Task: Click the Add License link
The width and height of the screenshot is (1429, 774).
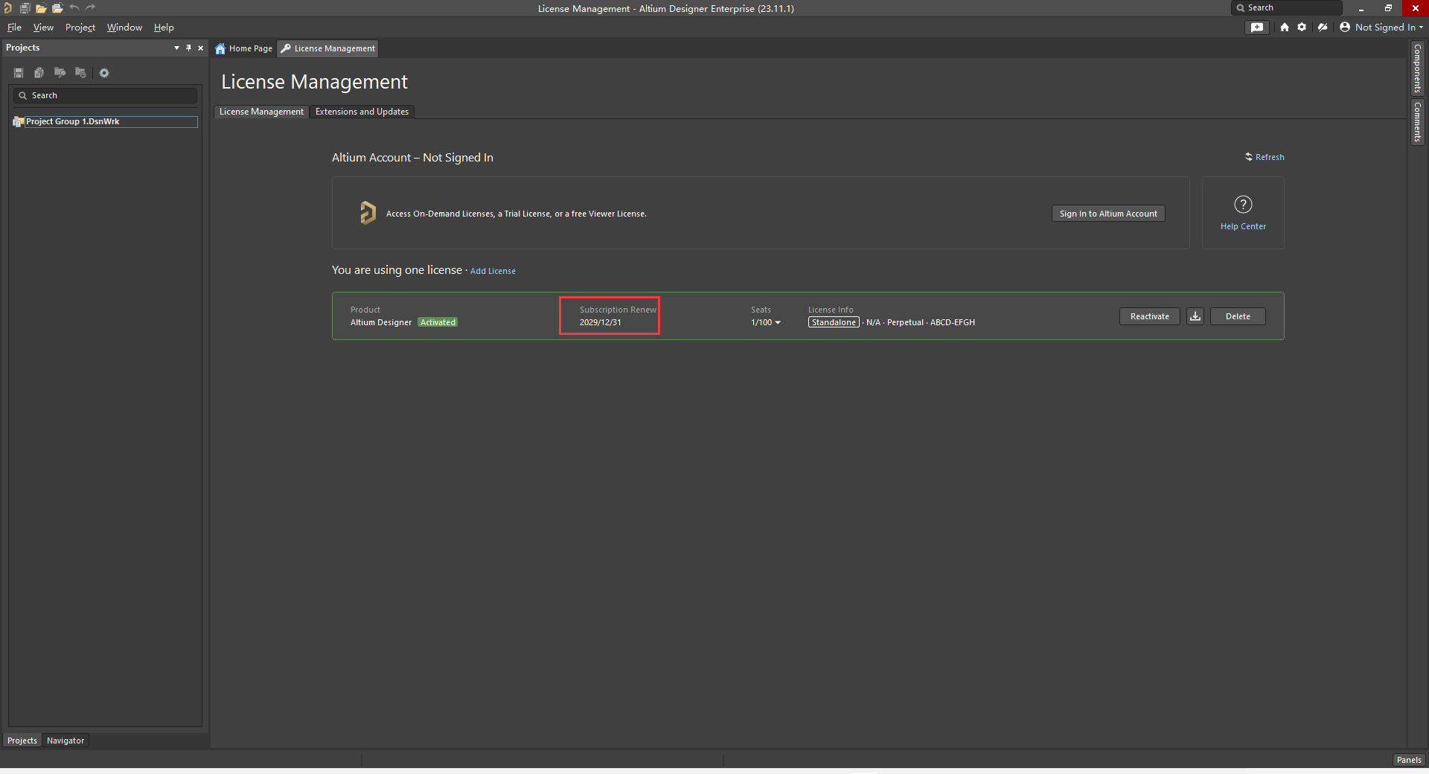Action: [x=493, y=271]
